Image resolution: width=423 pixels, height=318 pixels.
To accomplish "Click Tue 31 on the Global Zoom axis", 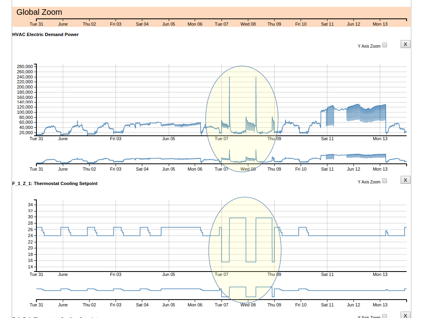I will point(36,24).
